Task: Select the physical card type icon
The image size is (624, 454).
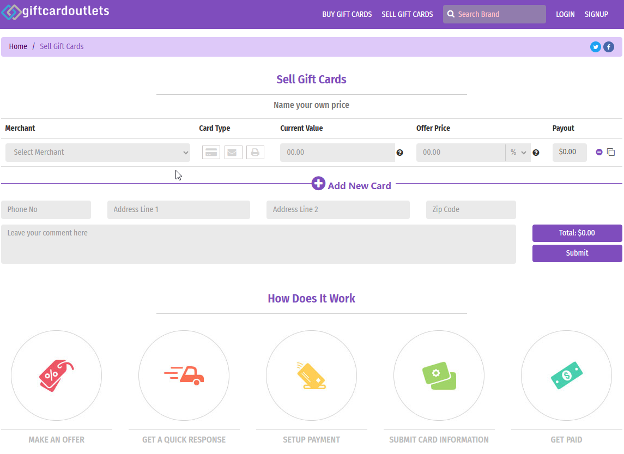Action: [211, 153]
